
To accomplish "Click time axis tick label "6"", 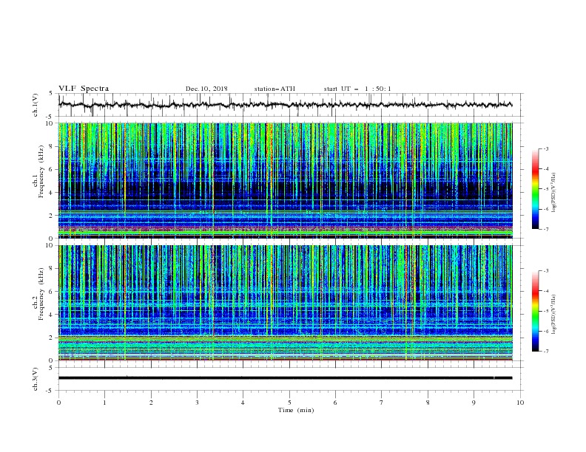I will tap(336, 403).
